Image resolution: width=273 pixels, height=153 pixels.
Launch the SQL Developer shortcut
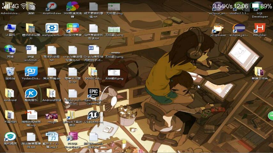point(260,10)
